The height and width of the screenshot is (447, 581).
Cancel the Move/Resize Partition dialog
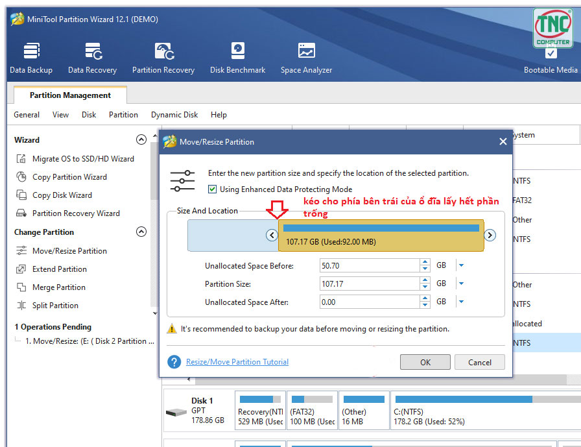tap(479, 362)
